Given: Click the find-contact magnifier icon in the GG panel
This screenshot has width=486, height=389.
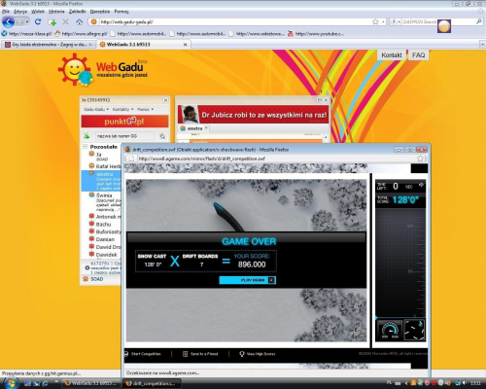Looking at the screenshot, I should (162, 136).
